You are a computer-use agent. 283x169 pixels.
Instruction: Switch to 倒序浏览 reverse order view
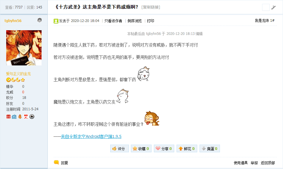point(135,21)
